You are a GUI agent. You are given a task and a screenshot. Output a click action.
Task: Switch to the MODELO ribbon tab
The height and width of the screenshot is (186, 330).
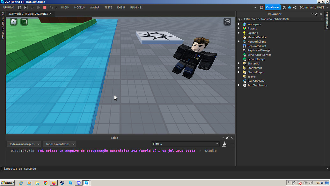79,7
